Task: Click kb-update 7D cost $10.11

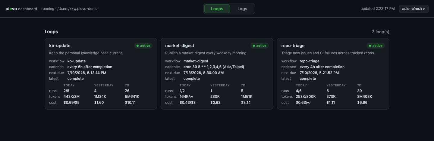Action: 130,102
